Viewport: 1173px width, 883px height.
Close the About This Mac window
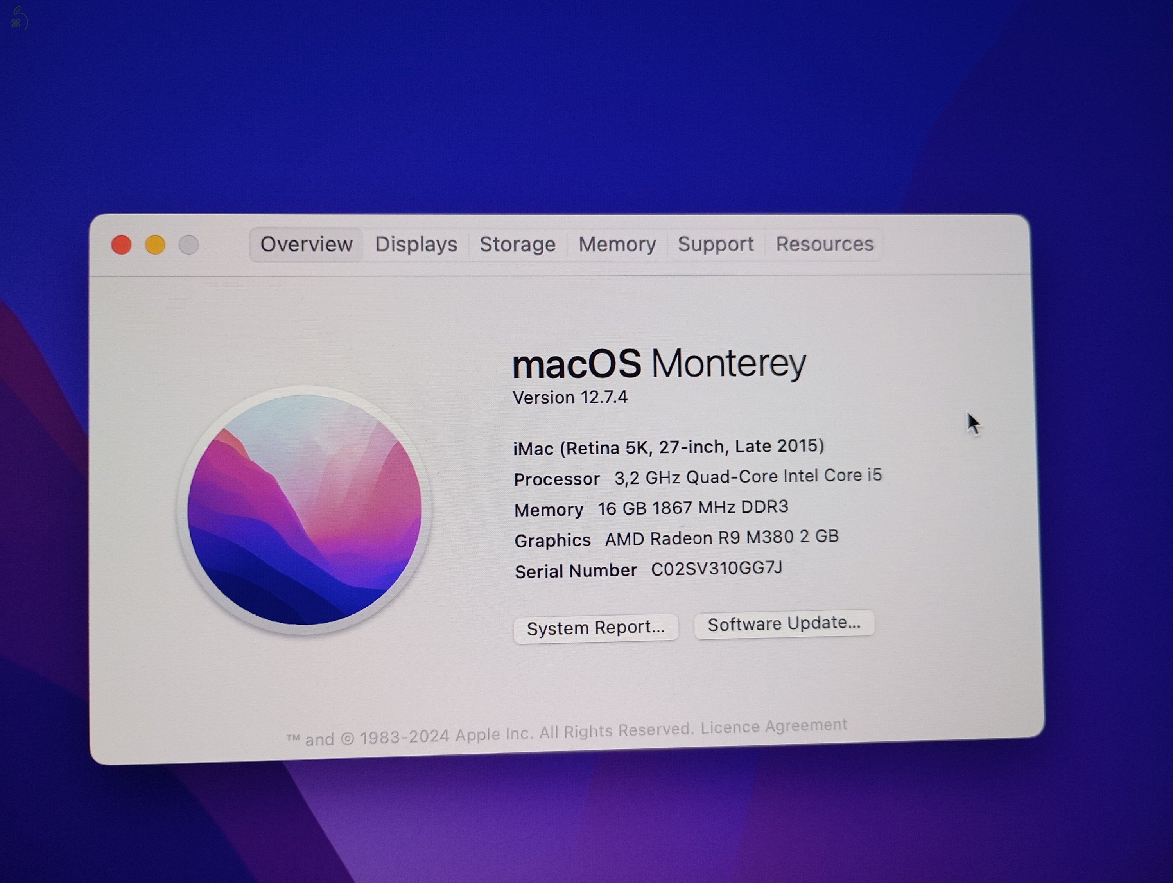pos(122,245)
